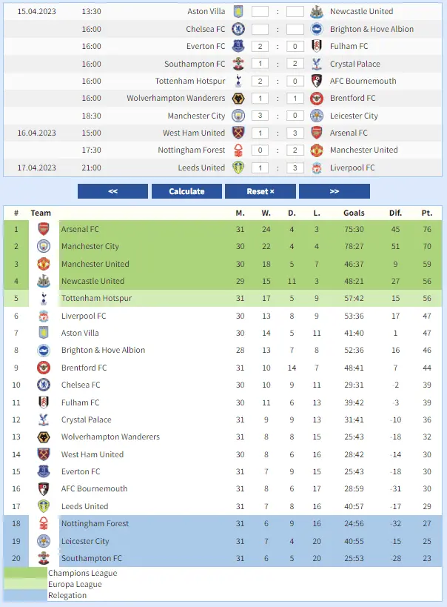Click Newcastle United crest in fixtures
Screen dimensions: 447x607
point(316,12)
